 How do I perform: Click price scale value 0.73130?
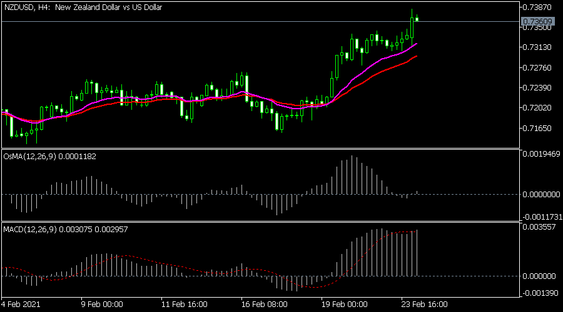[537, 47]
